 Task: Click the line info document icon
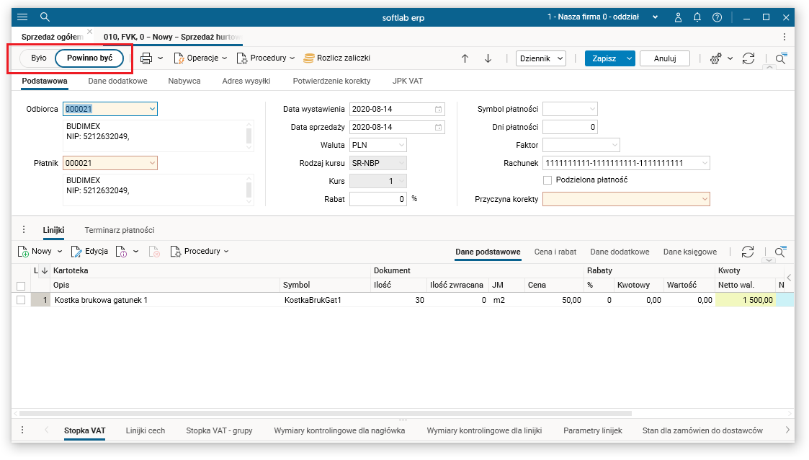point(121,252)
